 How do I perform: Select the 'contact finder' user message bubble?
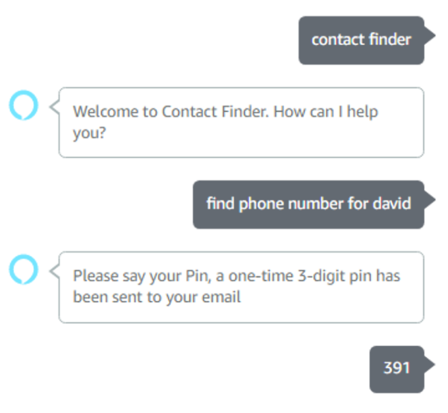[x=362, y=40]
